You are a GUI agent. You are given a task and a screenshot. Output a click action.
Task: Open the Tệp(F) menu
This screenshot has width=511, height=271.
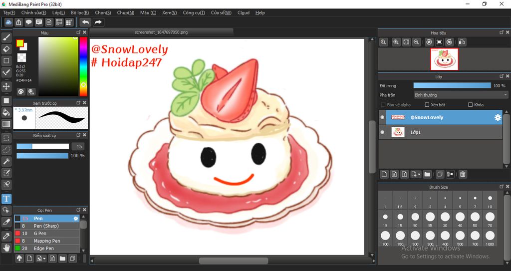9,12
